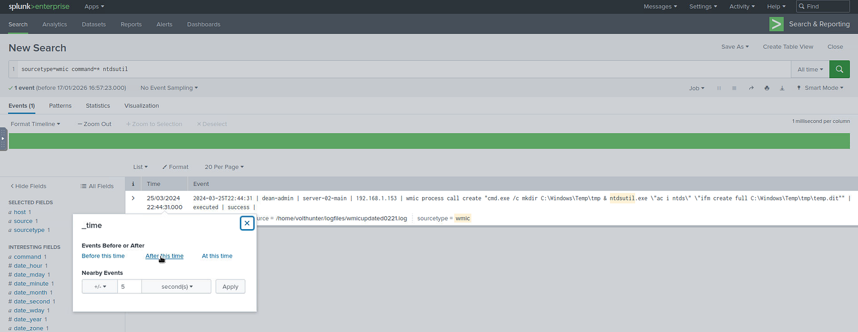Screen dimensions: 858x332
Task: Share the search job
Action: tap(751, 88)
